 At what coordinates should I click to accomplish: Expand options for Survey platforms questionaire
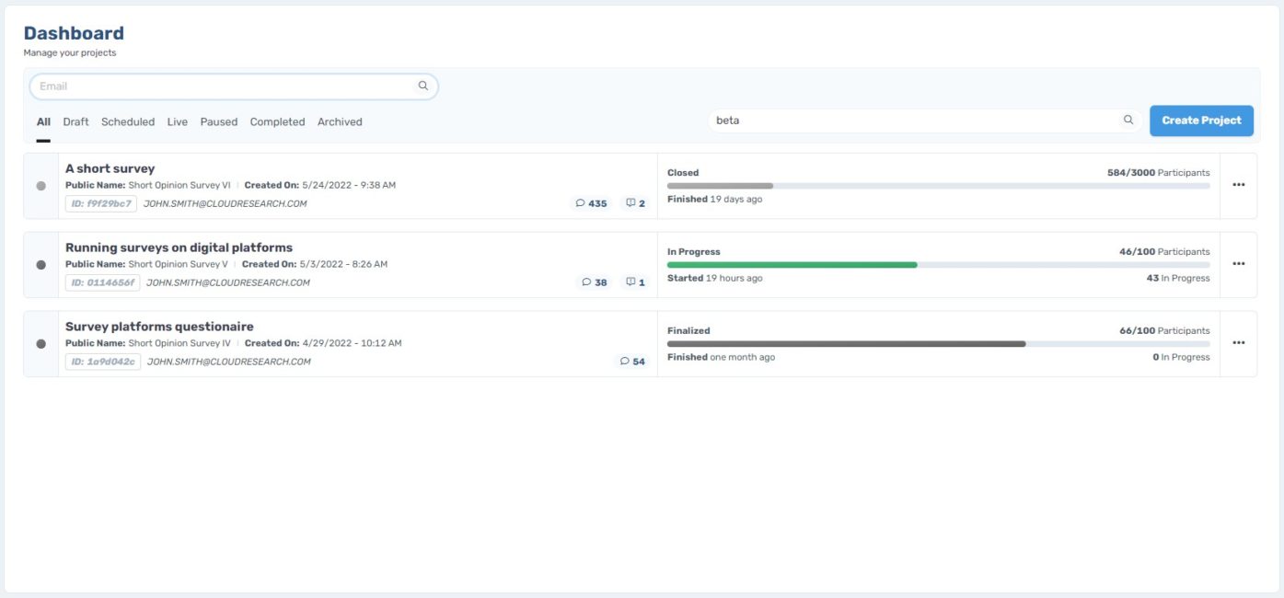(x=1239, y=342)
